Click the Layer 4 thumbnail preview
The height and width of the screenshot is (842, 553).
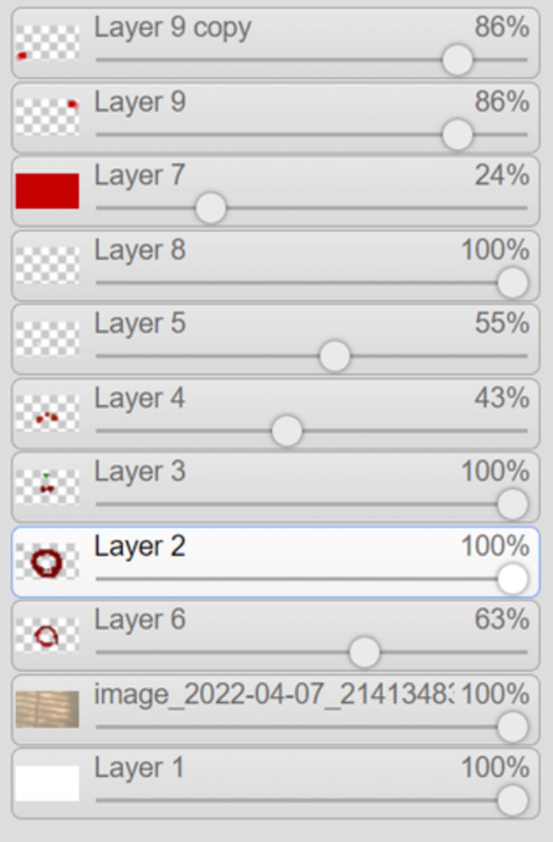pyautogui.click(x=48, y=413)
